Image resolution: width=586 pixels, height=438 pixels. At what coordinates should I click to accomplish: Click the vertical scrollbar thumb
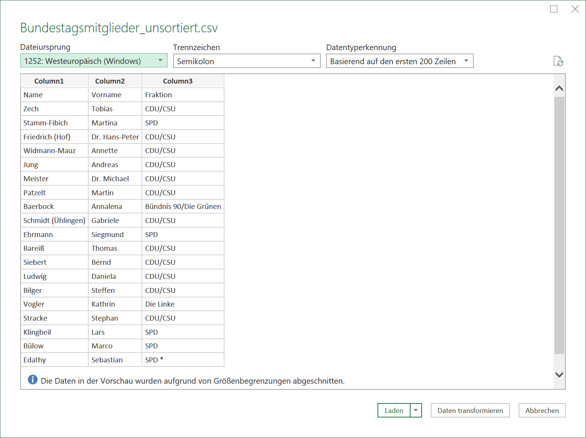[x=559, y=225]
